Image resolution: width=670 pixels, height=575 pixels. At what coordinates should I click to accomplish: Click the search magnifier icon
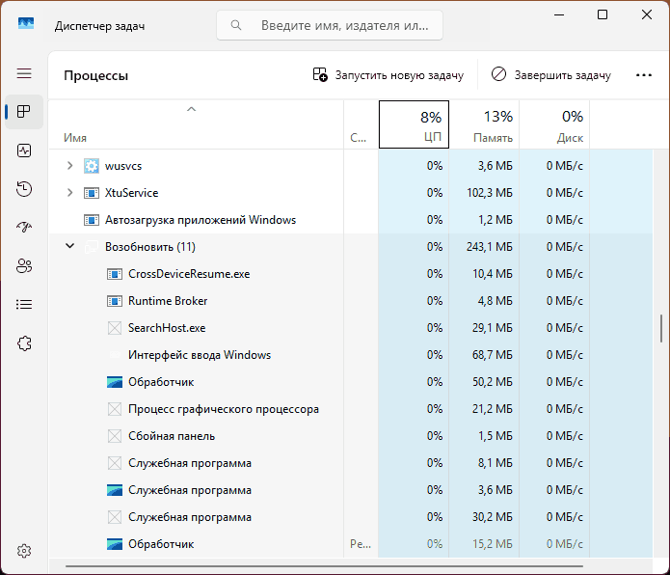tap(236, 25)
